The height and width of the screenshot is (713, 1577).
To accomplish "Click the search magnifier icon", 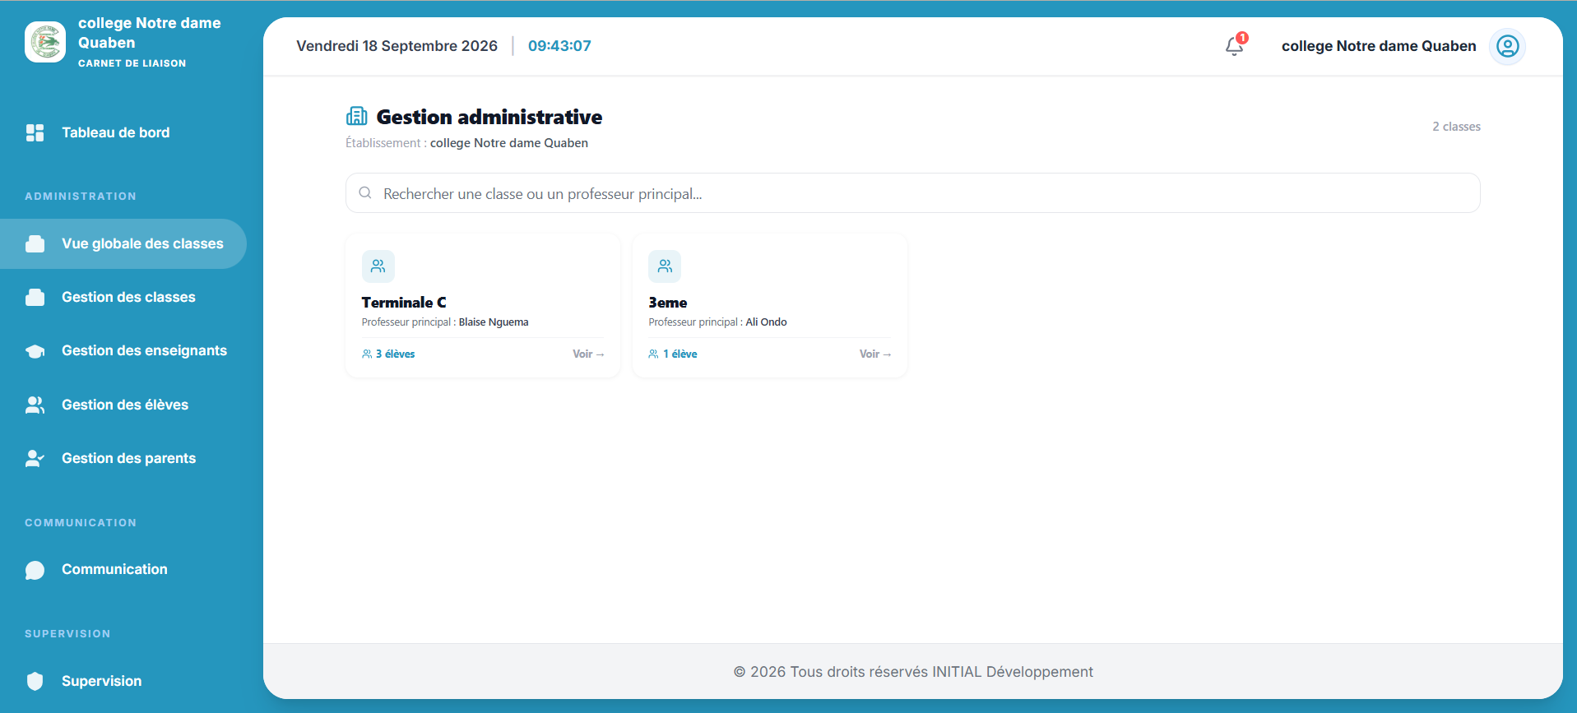I will coord(365,193).
